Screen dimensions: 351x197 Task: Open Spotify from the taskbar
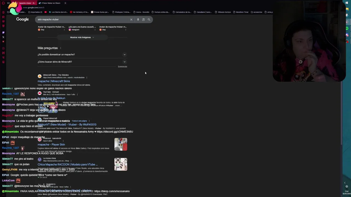347,28
